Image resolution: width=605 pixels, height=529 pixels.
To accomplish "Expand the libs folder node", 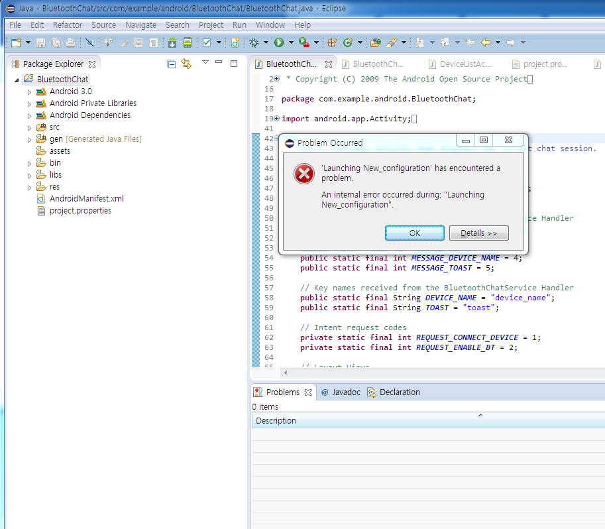I will (29, 176).
